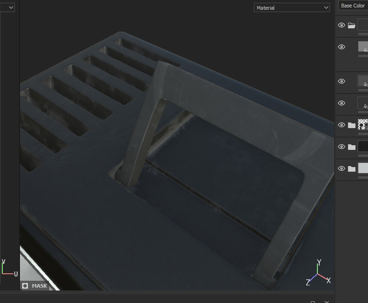
Task: Select the gray thumbnail of the topmost fill layer
Action: [363, 46]
